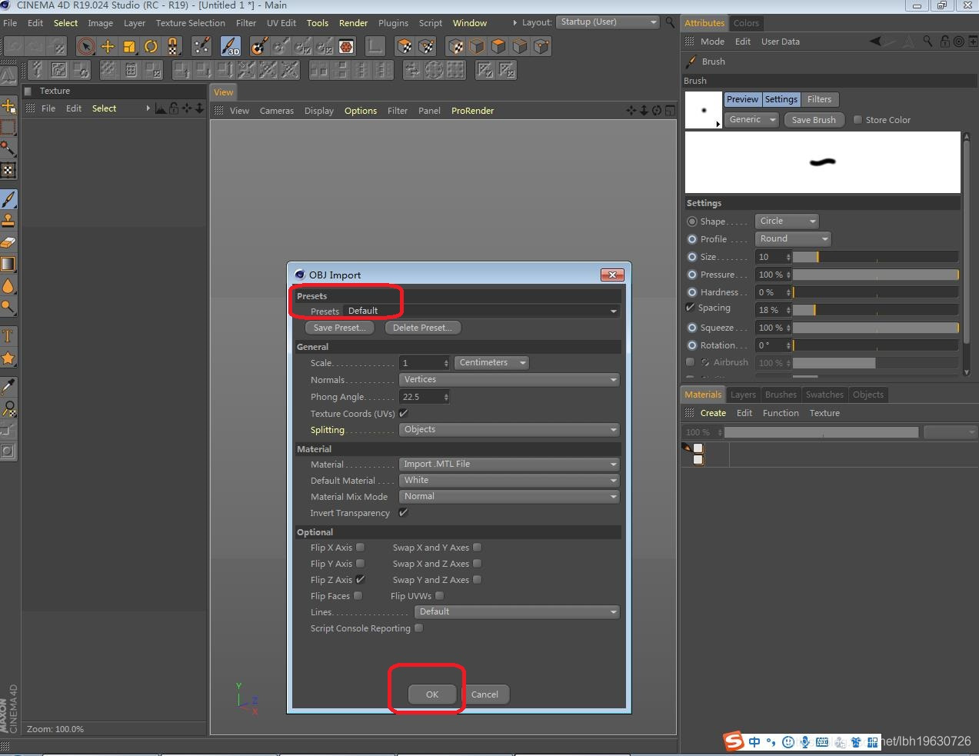Choose the Eraser tool in left palette
Screen dimensions: 979x756
click(x=8, y=242)
